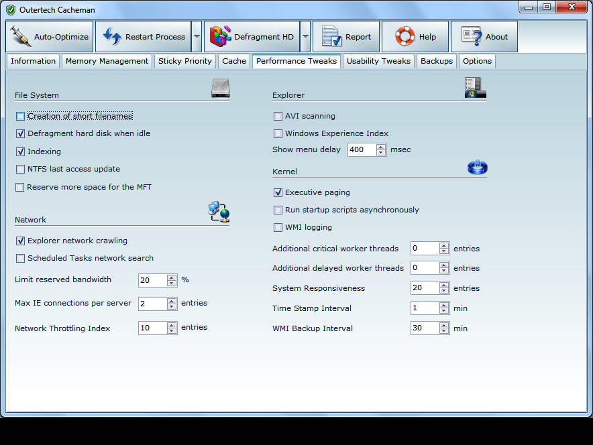The height and width of the screenshot is (445, 593).
Task: Increase Limit reserved bandwidth value
Action: tap(172, 277)
